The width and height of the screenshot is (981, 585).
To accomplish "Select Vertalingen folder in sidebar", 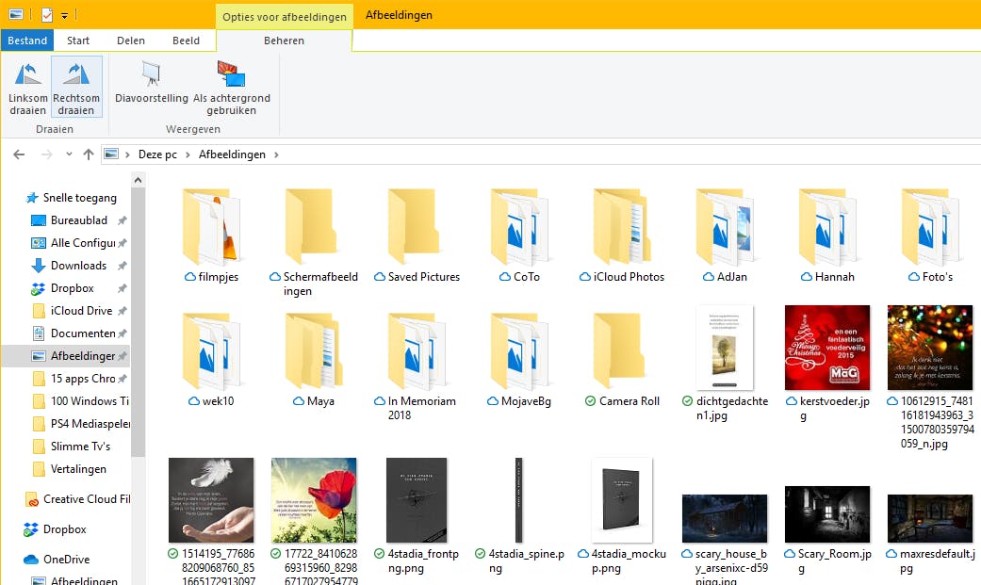I will click(x=78, y=468).
